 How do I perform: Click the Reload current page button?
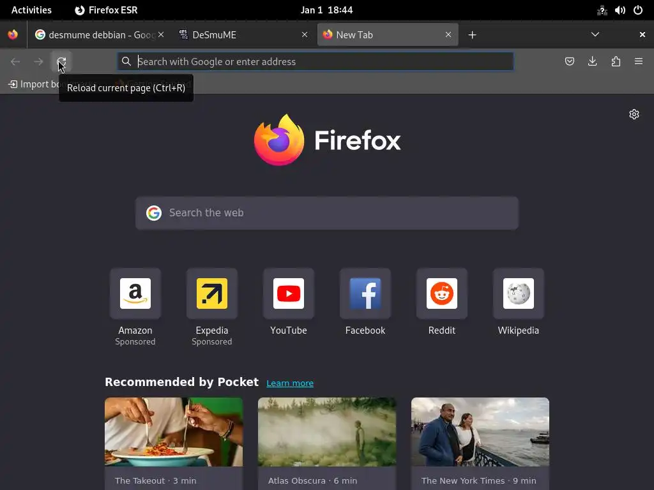coord(61,62)
